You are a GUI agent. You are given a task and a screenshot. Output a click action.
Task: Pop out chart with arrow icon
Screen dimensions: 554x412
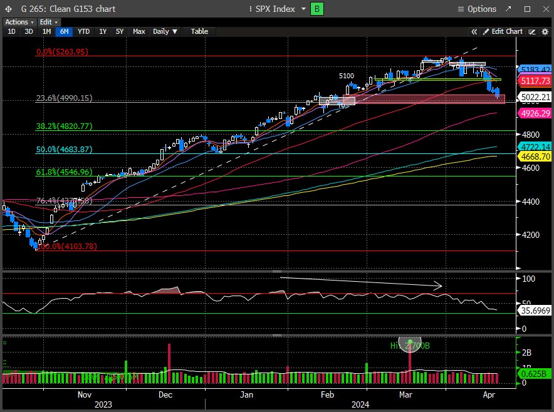[508, 9]
